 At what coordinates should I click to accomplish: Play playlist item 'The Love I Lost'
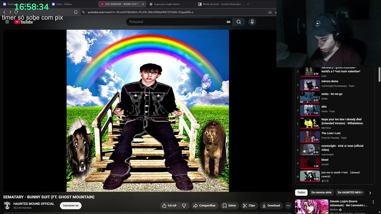335,137
